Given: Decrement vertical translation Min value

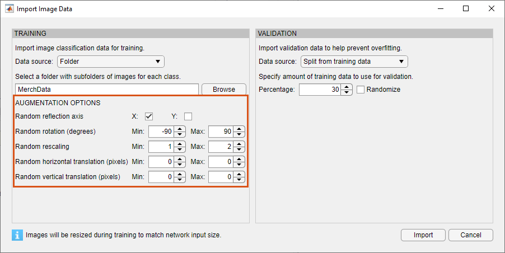Looking at the screenshot, I should click(180, 180).
